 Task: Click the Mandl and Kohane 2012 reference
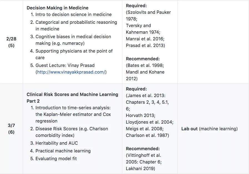pyautogui.click(x=145, y=75)
